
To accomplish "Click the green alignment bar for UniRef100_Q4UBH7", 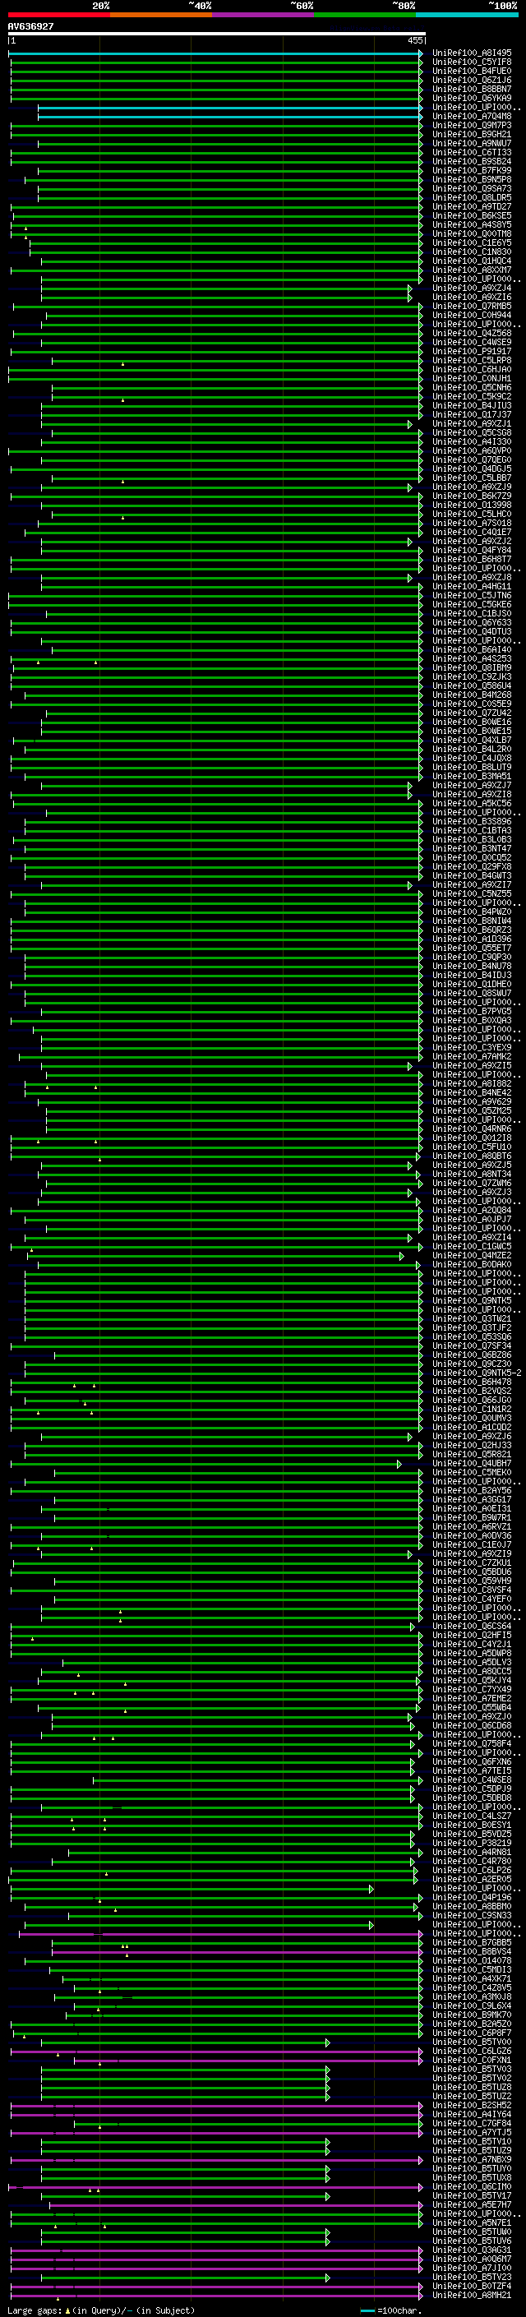I will point(206,1465).
